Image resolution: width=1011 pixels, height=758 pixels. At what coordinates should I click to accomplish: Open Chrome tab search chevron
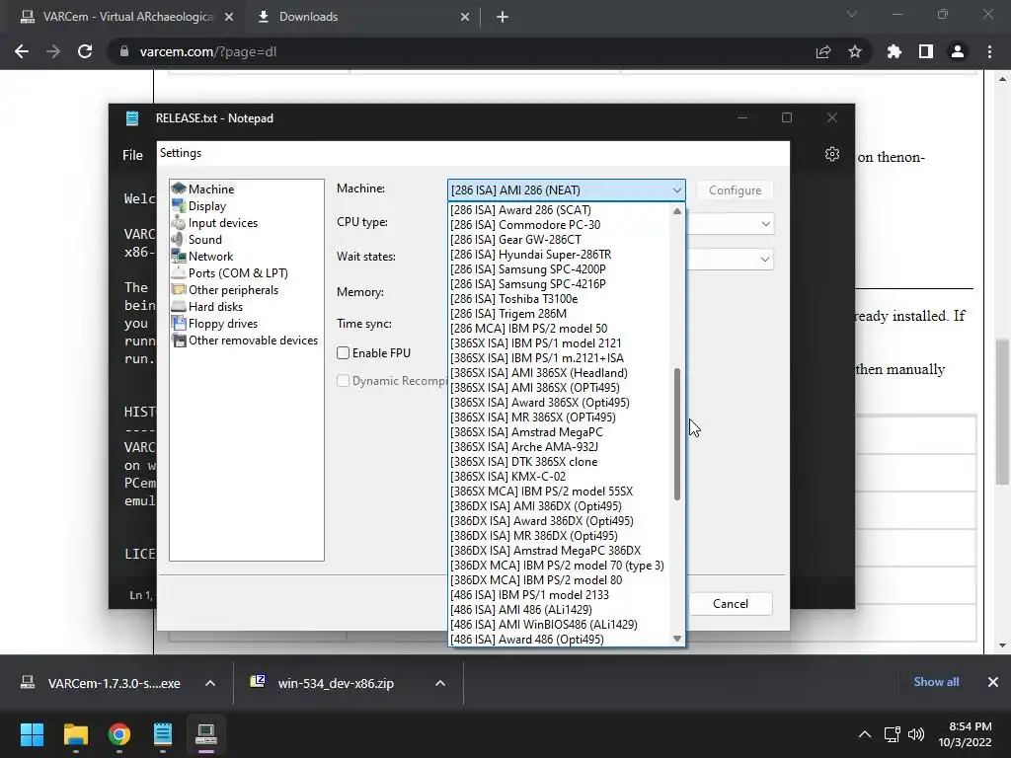tap(852, 14)
